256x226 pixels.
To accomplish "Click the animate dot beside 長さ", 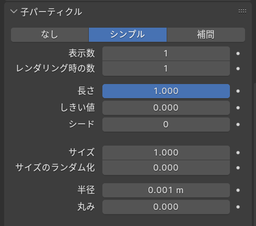I will [x=238, y=91].
